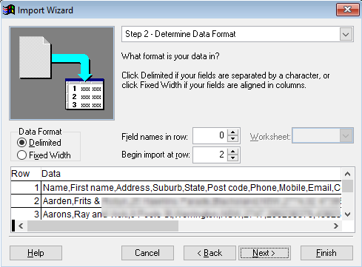Click the horizontal scrollbar thumb in preview
The image size is (362, 267).
[x=103, y=226]
